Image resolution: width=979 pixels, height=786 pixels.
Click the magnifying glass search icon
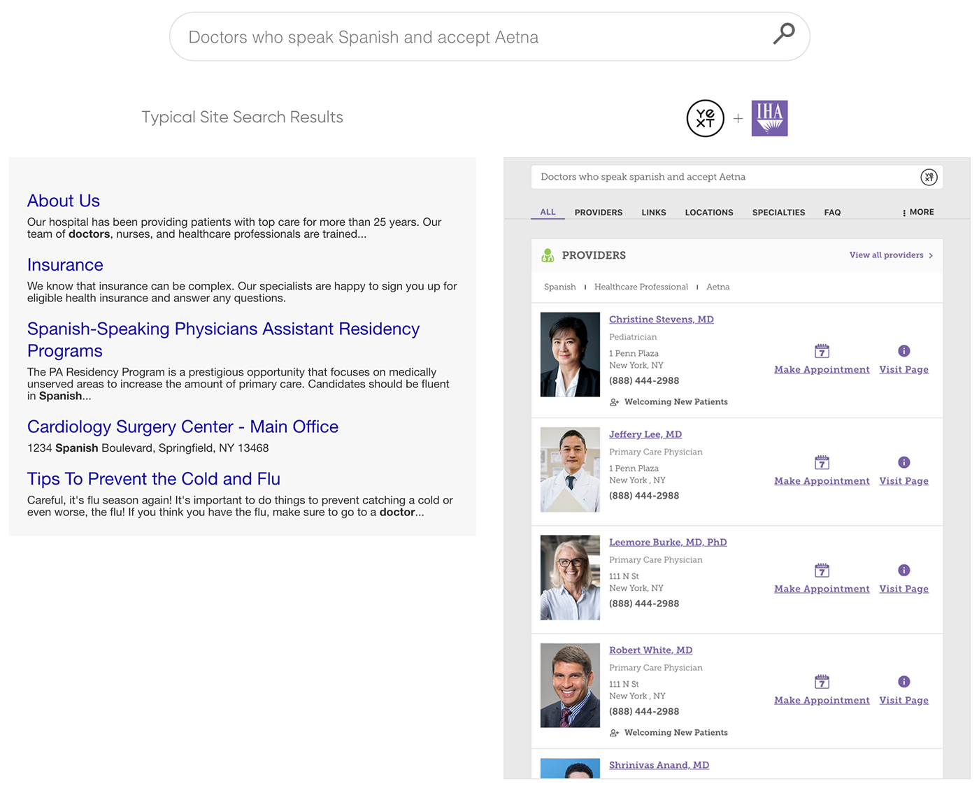(x=783, y=33)
